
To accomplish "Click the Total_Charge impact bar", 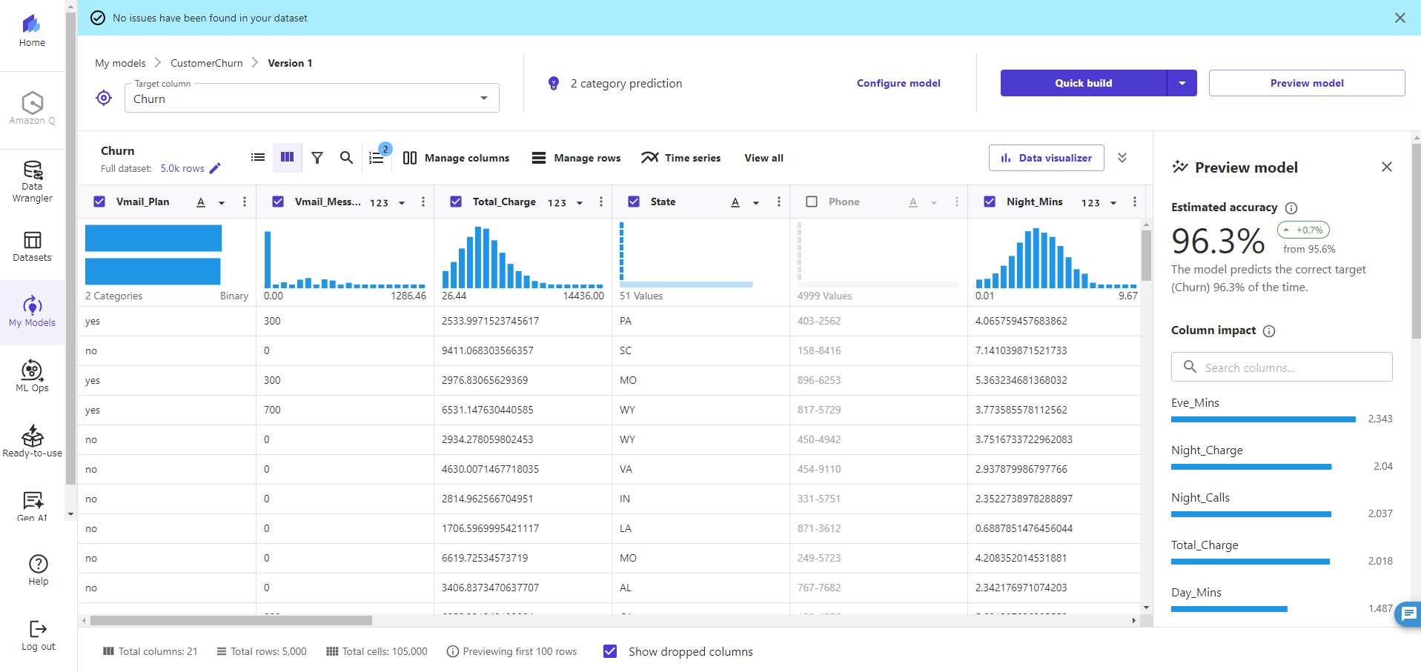I will click(1251, 562).
